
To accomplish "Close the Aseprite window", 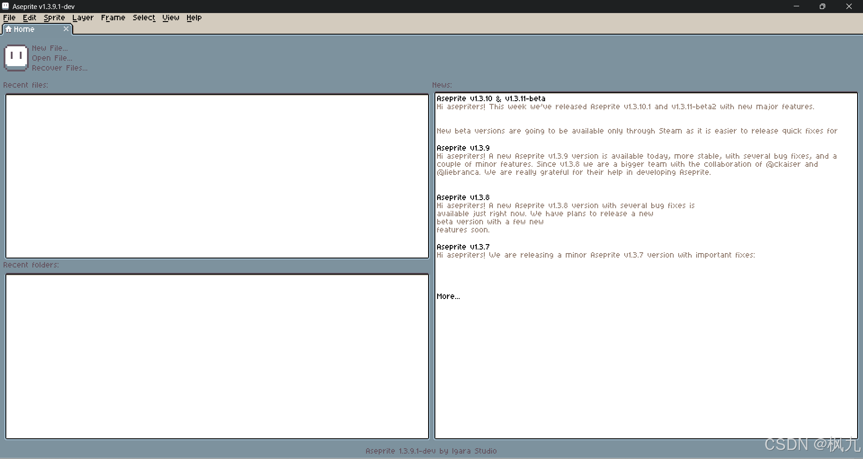I will [849, 6].
